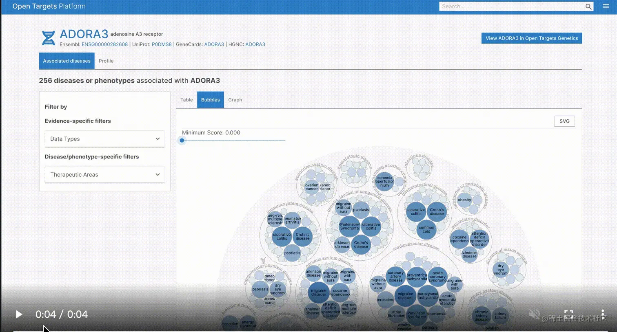Click the chronic kidney disease bubble
The height and width of the screenshot is (332, 617).
click(482, 316)
